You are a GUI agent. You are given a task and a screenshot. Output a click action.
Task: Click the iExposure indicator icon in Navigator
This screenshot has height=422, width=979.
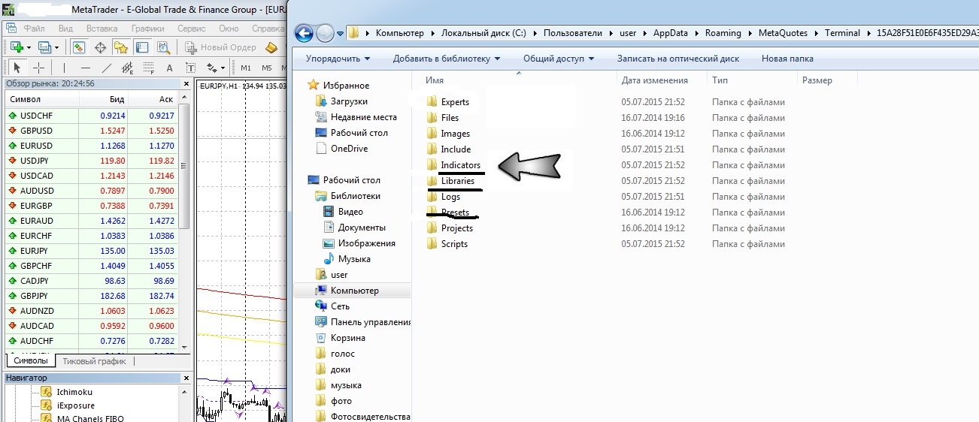tap(46, 405)
